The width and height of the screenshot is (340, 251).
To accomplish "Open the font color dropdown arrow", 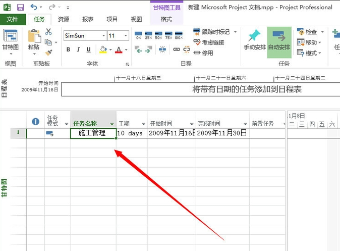I will (x=126, y=50).
